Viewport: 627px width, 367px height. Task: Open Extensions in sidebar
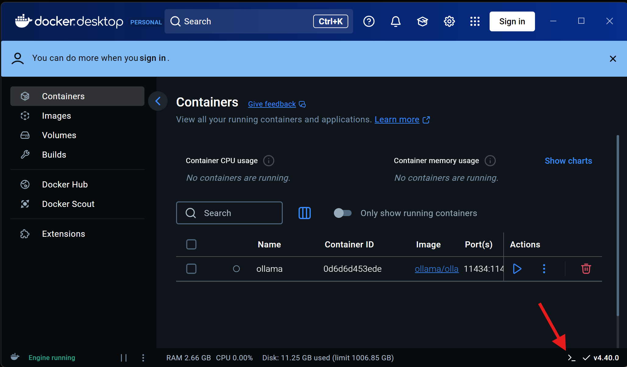pos(77,234)
